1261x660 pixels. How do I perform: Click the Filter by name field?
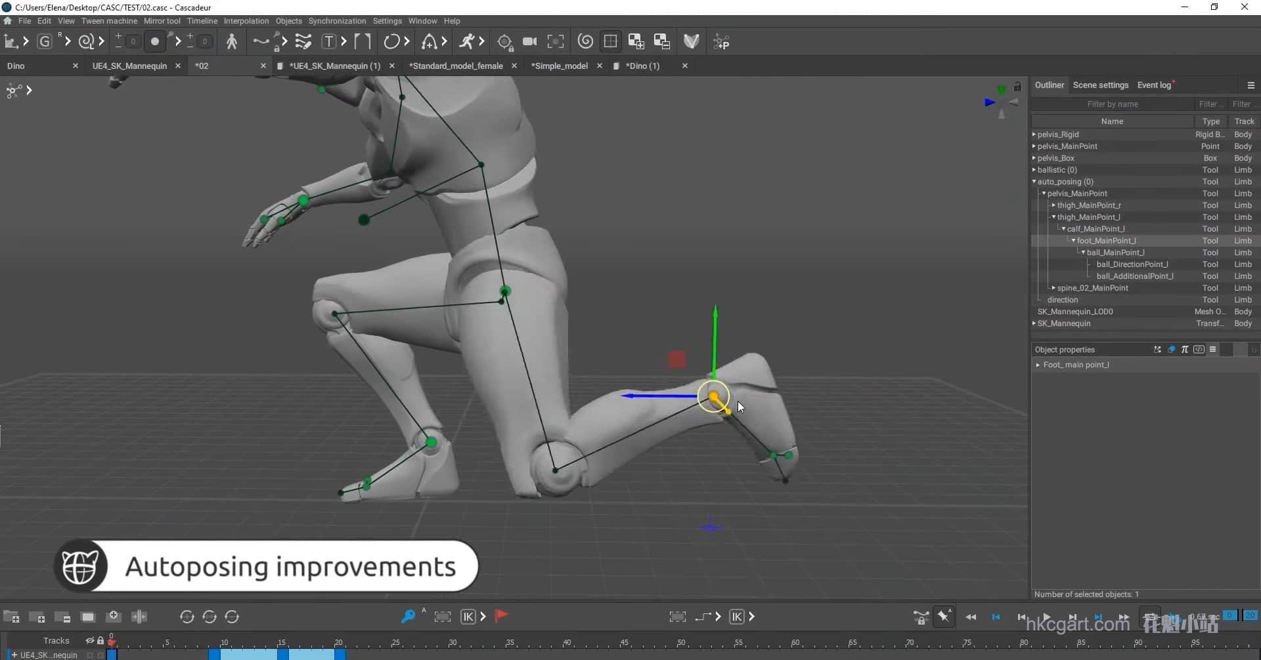tap(1113, 104)
